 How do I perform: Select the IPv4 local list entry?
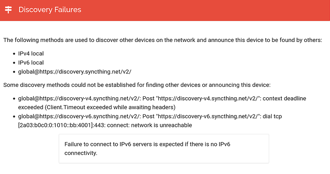click(x=31, y=53)
